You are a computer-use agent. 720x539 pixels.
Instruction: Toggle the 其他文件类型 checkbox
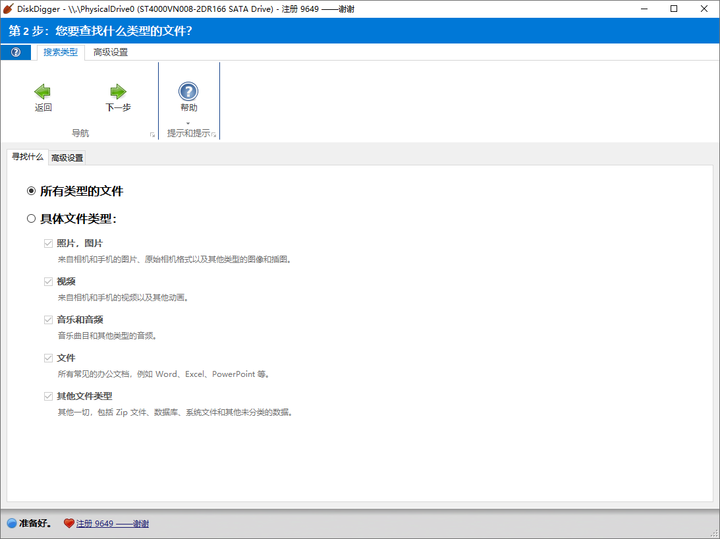pos(48,395)
